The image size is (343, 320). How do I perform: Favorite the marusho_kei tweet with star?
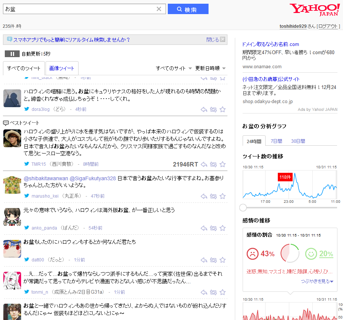[x=223, y=196]
